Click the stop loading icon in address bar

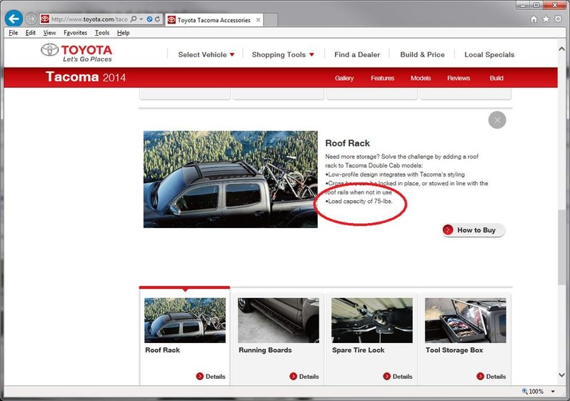149,19
